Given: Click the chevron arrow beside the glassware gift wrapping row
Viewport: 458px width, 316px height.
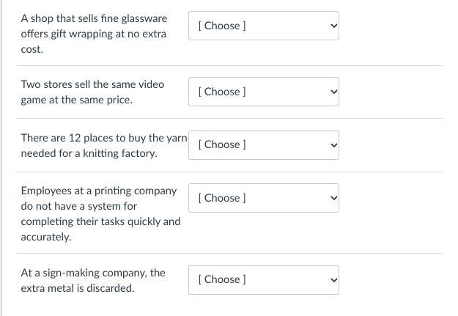Looking at the screenshot, I should click(x=333, y=26).
